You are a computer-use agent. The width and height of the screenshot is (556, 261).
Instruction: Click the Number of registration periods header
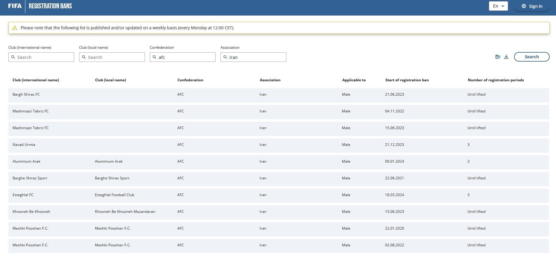coord(495,80)
